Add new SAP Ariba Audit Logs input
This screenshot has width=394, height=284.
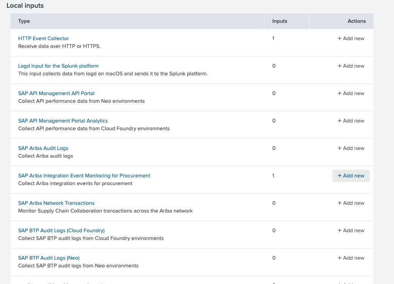351,148
